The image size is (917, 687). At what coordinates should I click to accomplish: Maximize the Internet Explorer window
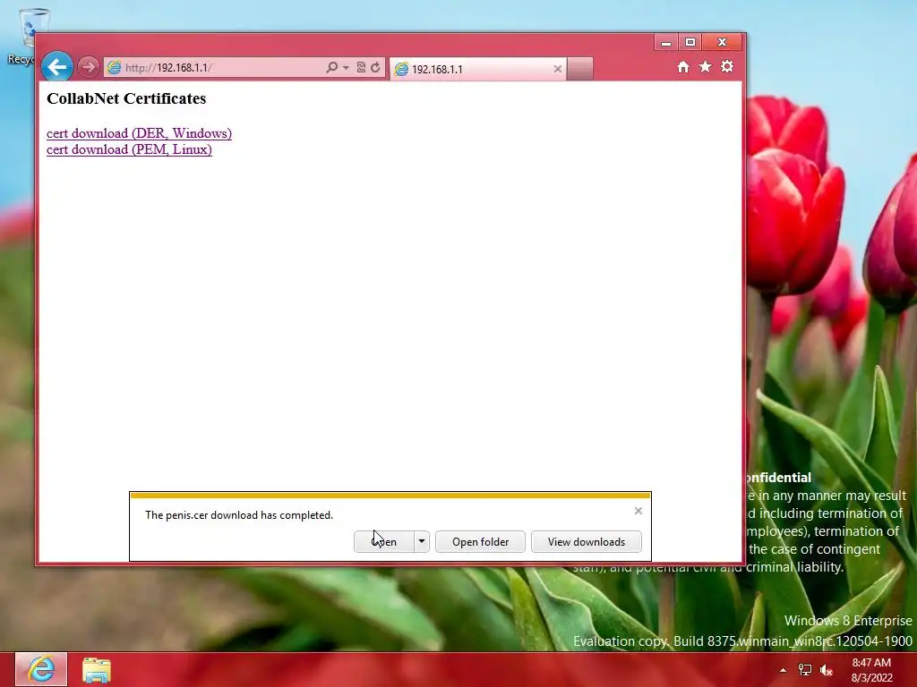(690, 43)
